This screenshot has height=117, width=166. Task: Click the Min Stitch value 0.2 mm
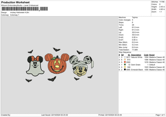click(135, 45)
